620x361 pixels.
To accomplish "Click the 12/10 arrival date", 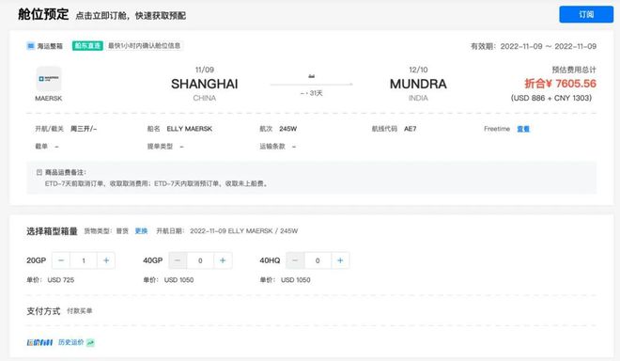I will (x=418, y=70).
